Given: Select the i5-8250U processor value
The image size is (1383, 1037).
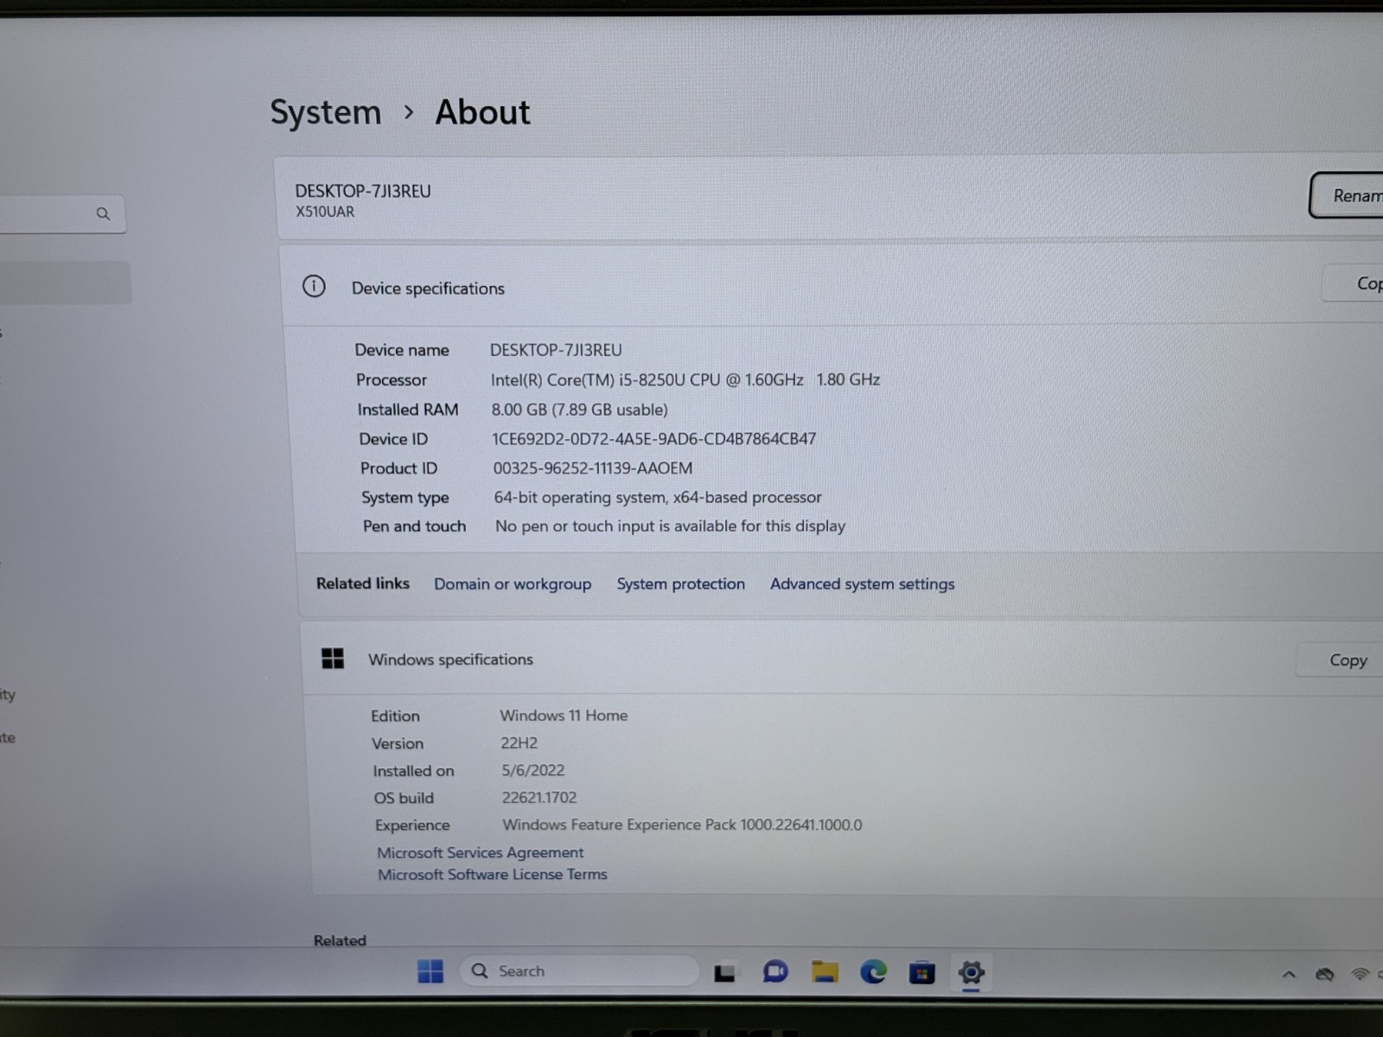Looking at the screenshot, I should 685,379.
